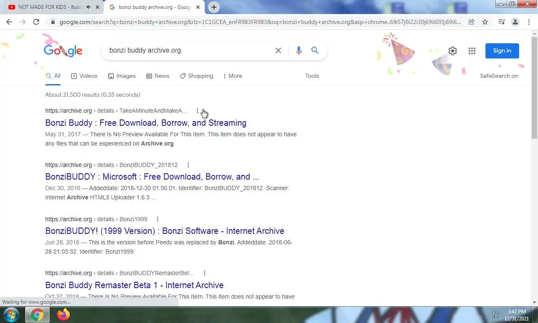Open Chrome's three-dot menu
The height and width of the screenshot is (323, 538).
pyautogui.click(x=529, y=22)
